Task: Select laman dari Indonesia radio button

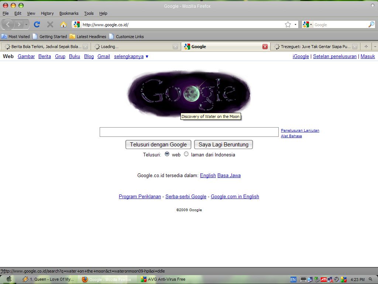Action: click(x=186, y=154)
